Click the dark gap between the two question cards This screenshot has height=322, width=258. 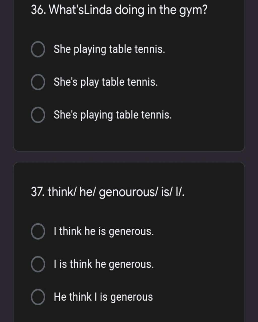coord(129,157)
